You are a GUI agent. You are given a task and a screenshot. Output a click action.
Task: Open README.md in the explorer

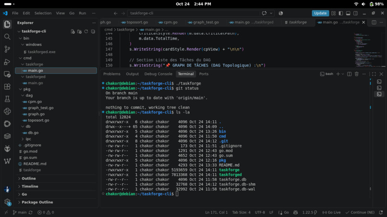click(35, 164)
